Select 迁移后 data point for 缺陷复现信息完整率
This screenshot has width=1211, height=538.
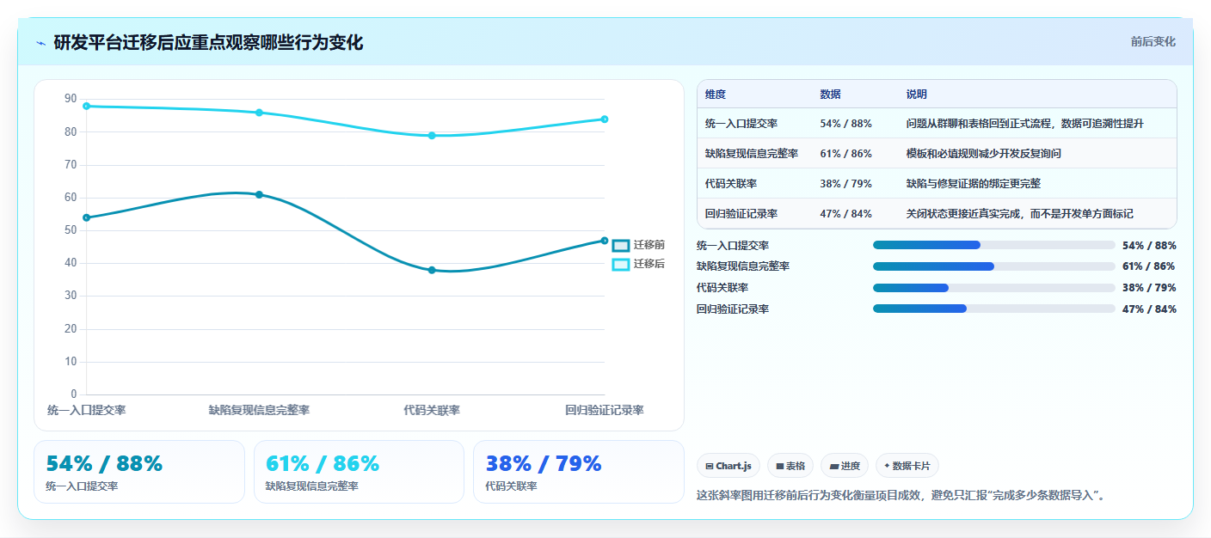259,113
